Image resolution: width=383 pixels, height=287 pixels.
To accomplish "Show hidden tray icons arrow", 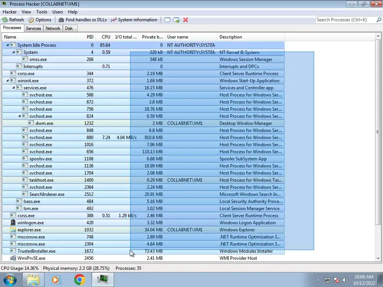I will tap(318, 280).
